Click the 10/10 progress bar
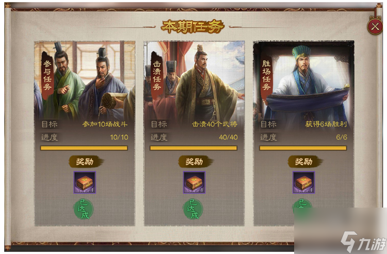The width and height of the screenshot is (387, 254). (x=84, y=148)
